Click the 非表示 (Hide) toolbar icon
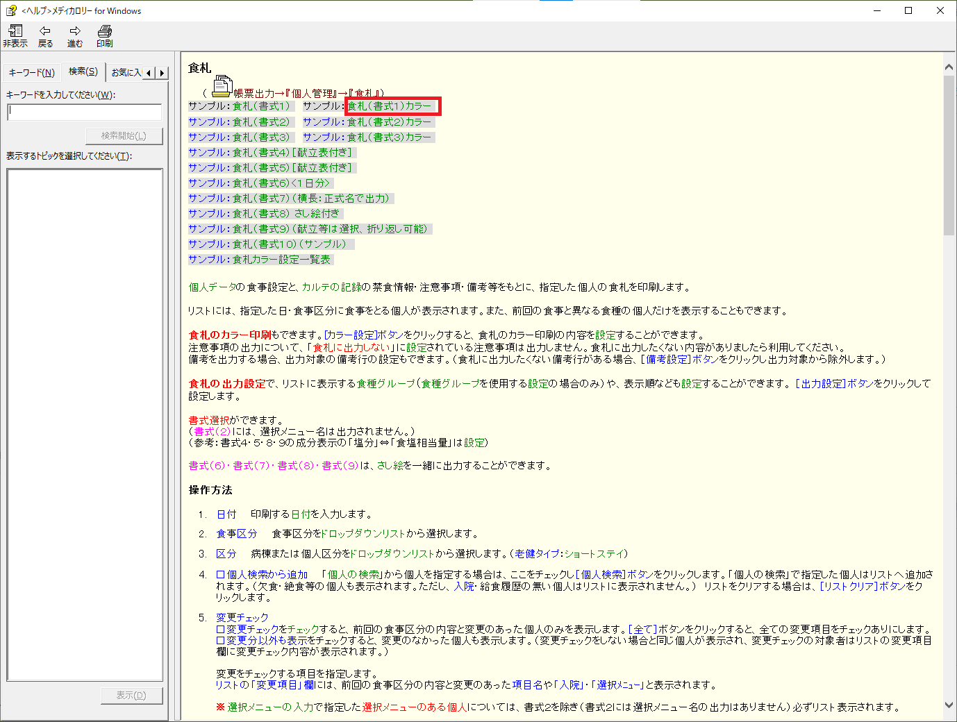The height and width of the screenshot is (722, 957). tap(15, 36)
